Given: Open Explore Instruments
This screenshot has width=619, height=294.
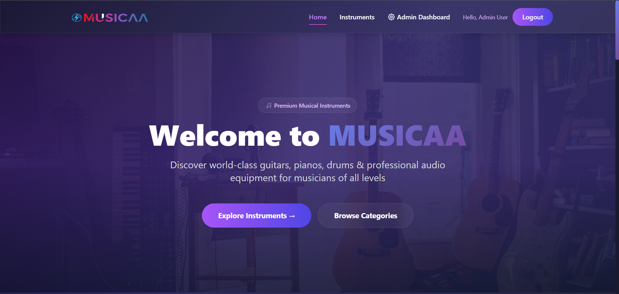Looking at the screenshot, I should click(x=256, y=215).
